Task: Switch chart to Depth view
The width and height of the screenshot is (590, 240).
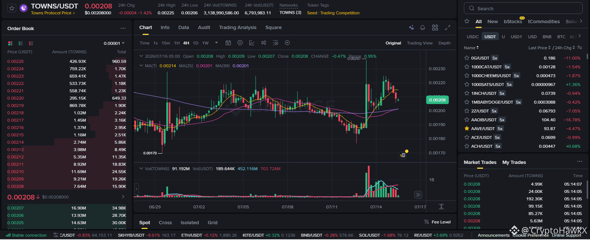Action: (x=444, y=43)
